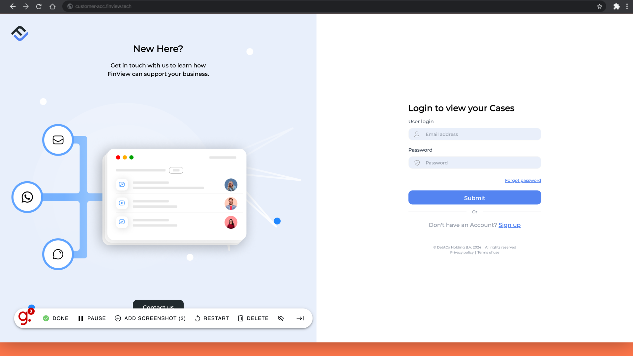
Task: Click the Forgot password link
Action: click(x=523, y=180)
